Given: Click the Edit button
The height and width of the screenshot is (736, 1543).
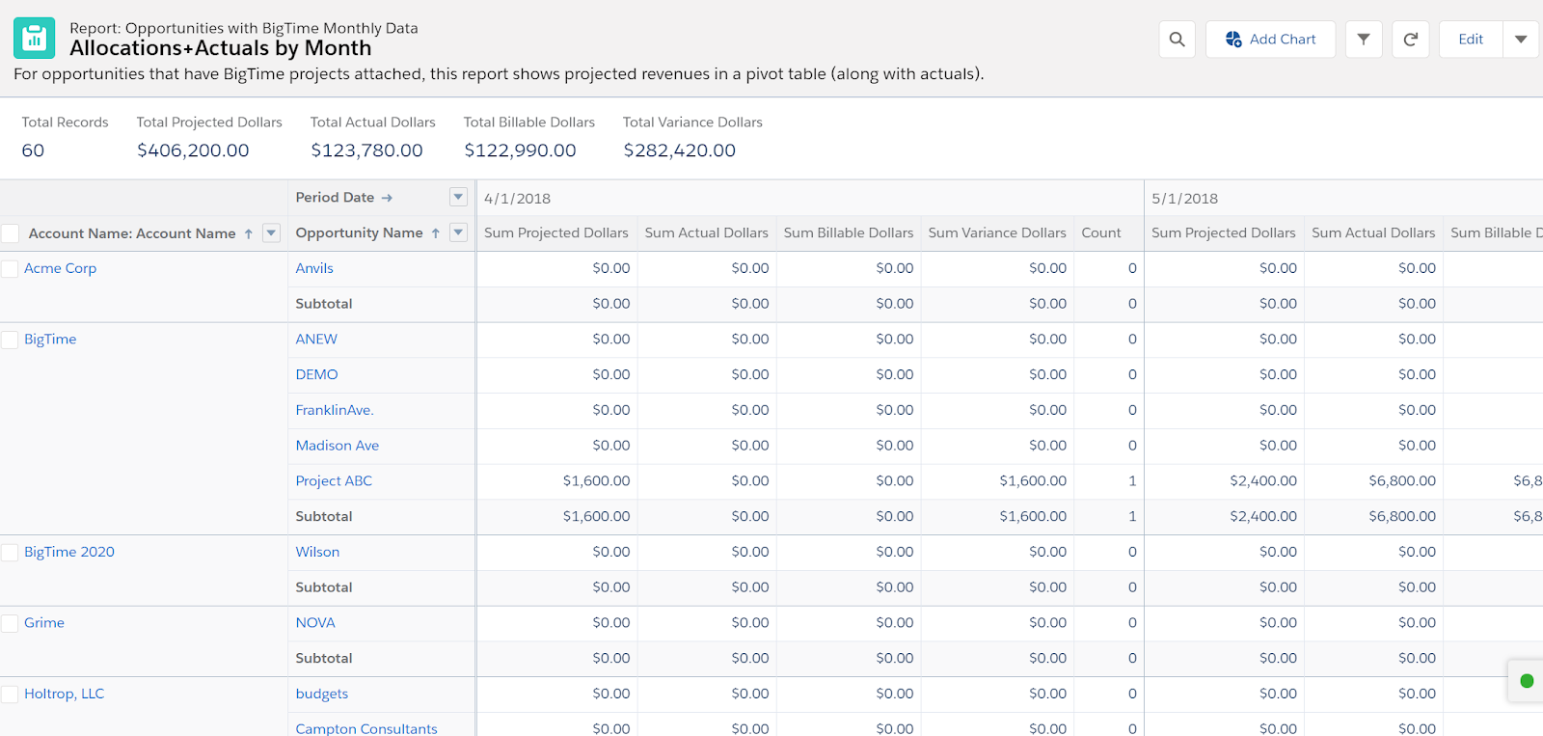Looking at the screenshot, I should (1471, 40).
